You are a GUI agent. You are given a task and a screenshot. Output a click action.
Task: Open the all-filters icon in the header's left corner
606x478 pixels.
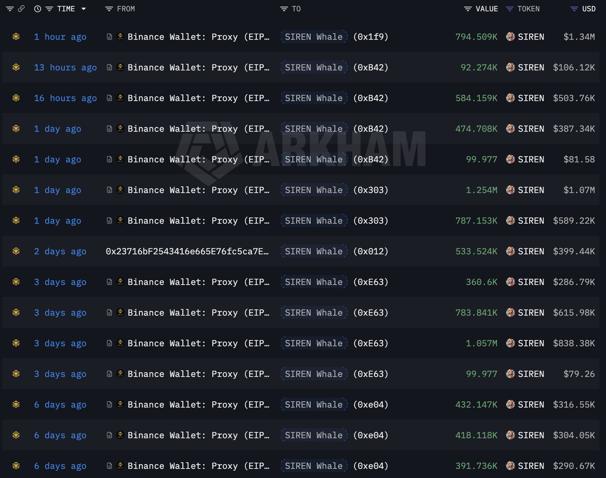click(10, 9)
